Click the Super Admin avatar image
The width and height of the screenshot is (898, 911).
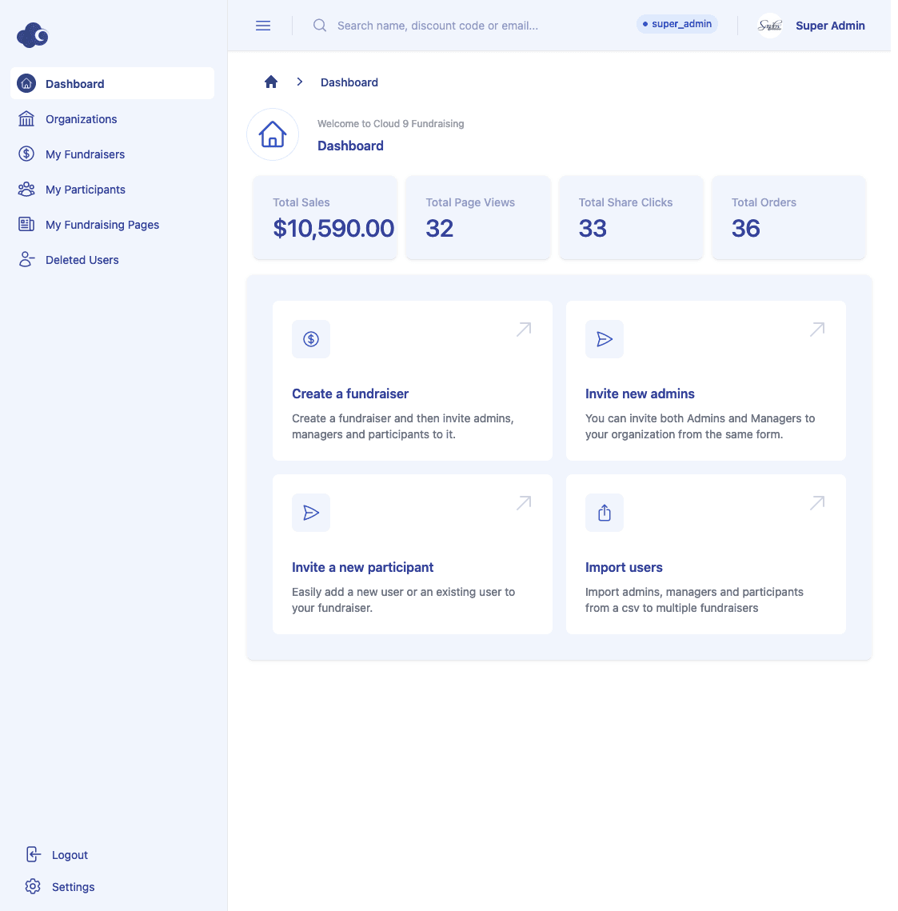pos(769,26)
